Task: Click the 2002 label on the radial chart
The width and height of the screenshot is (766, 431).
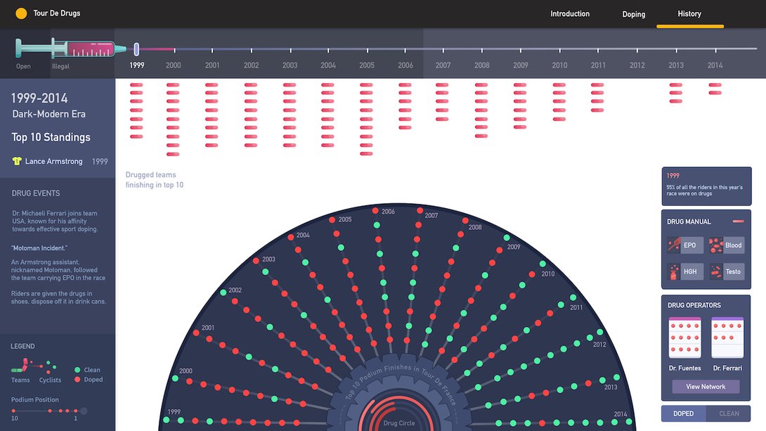Action: pyautogui.click(x=235, y=290)
